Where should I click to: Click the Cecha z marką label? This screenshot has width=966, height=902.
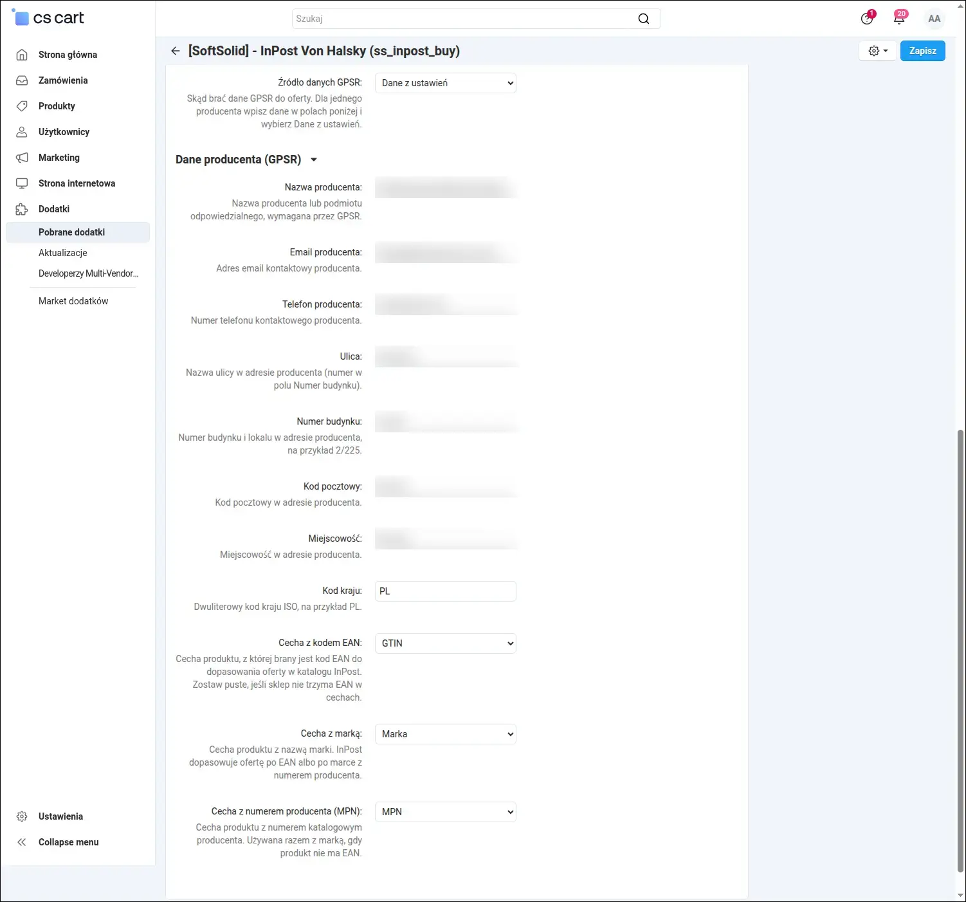coord(331,733)
